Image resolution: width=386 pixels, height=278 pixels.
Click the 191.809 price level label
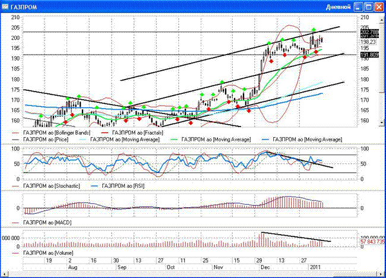point(369,55)
